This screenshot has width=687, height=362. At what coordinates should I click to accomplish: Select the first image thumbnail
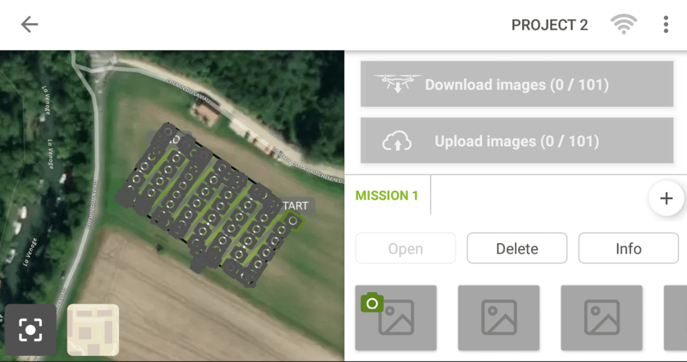click(396, 318)
